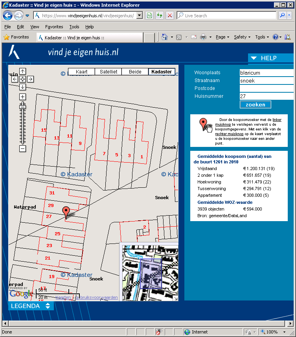The height and width of the screenshot is (337, 296).
Task: Zoom in with the plus button
Action: (22, 97)
